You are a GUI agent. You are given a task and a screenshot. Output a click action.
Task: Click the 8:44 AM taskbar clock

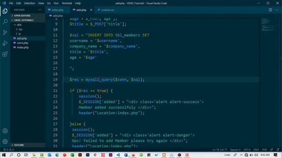coord(265,155)
